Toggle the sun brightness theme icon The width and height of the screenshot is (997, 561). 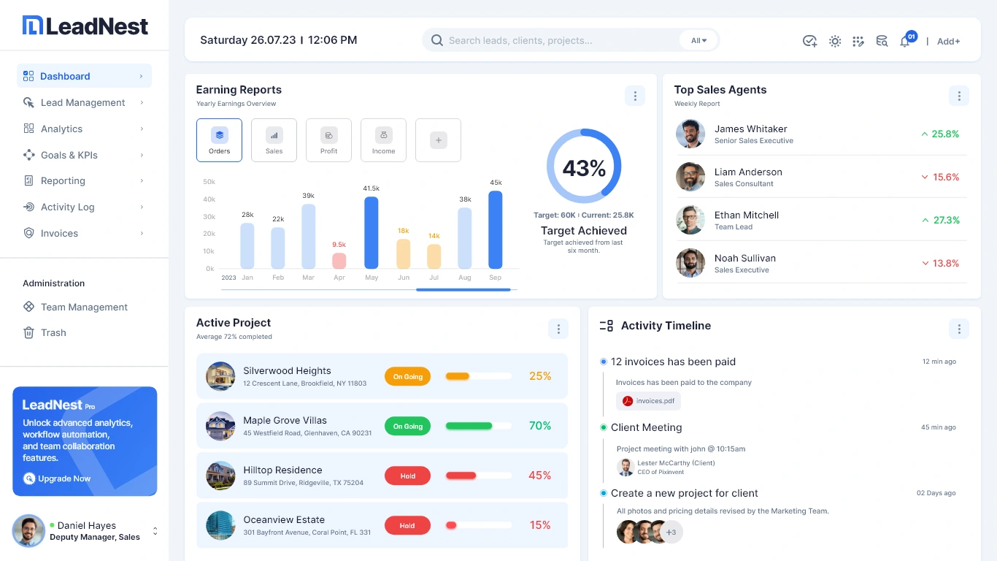pos(835,41)
